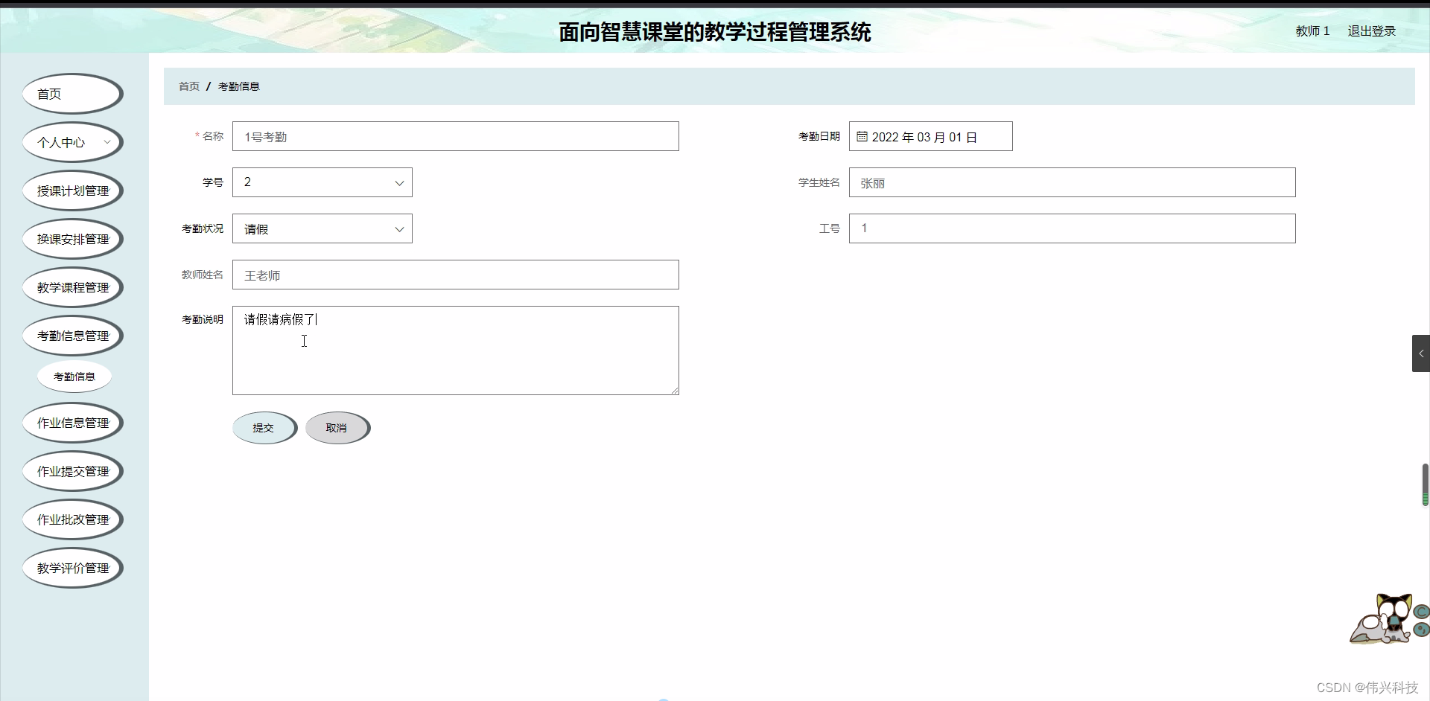Open 作业信息管理 in the sidebar
Image resolution: width=1430 pixels, height=701 pixels.
tap(72, 422)
